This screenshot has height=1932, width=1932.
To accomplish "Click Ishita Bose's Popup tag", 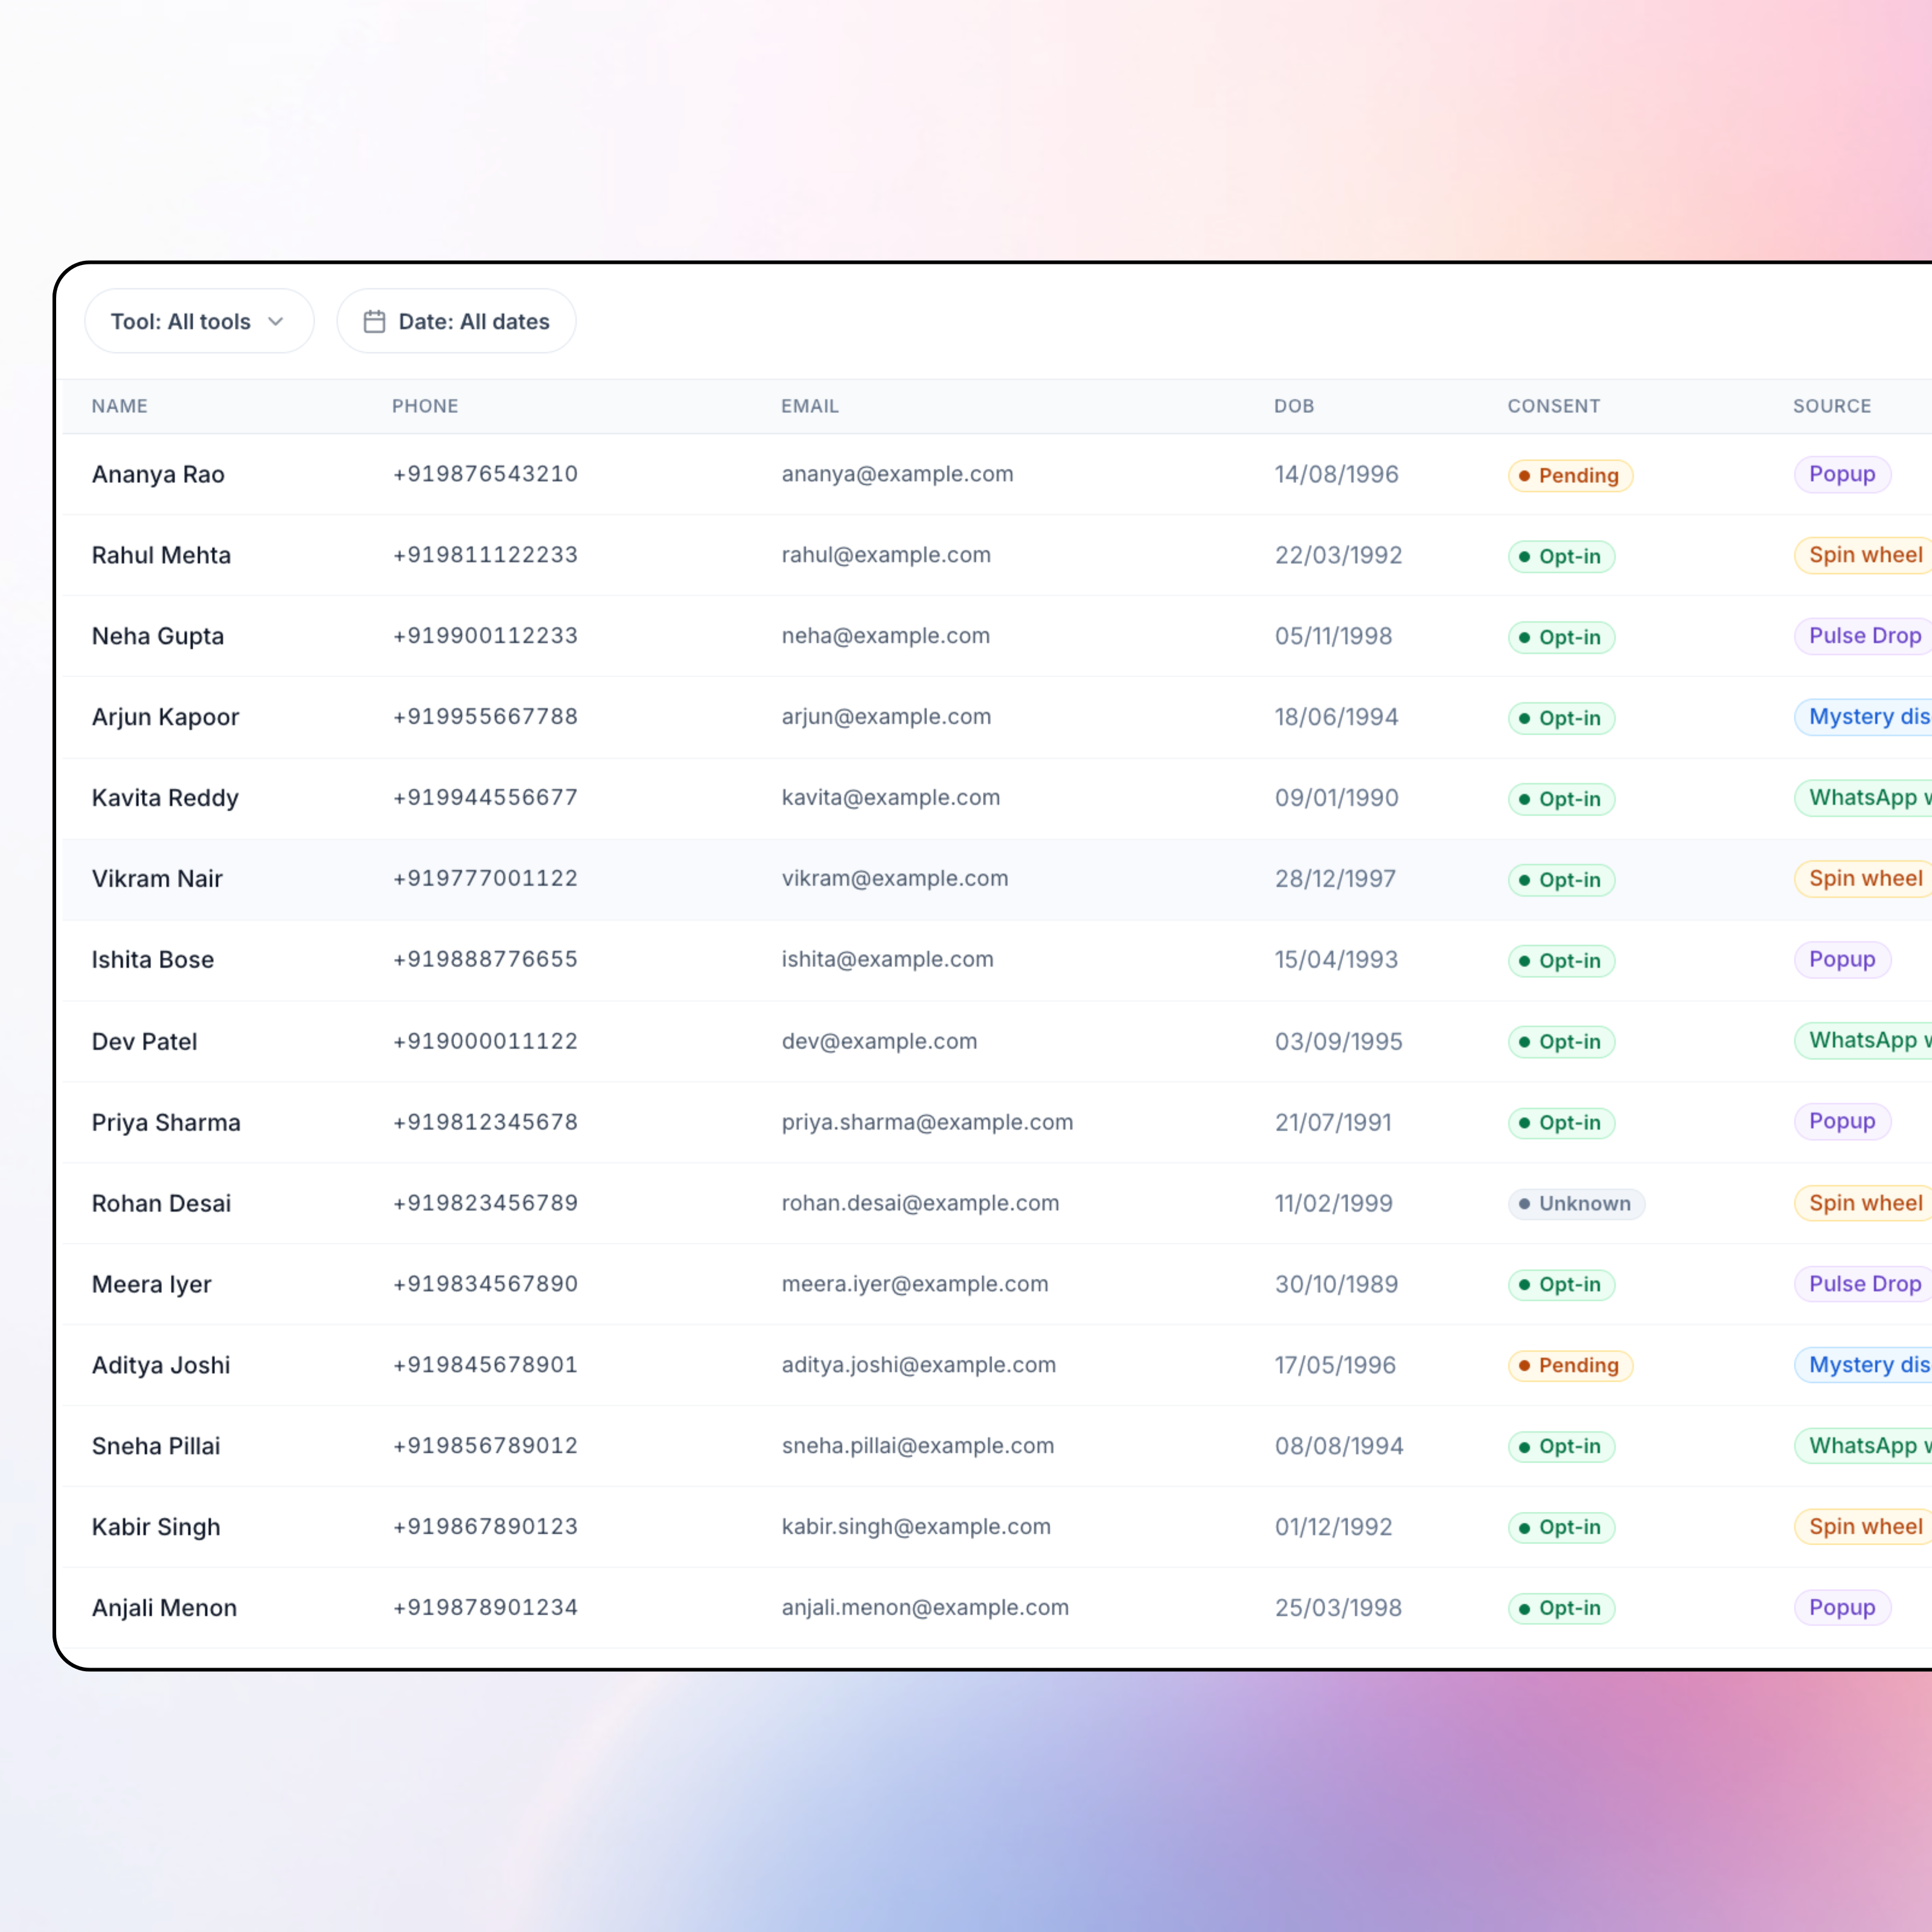I will tap(1842, 960).
